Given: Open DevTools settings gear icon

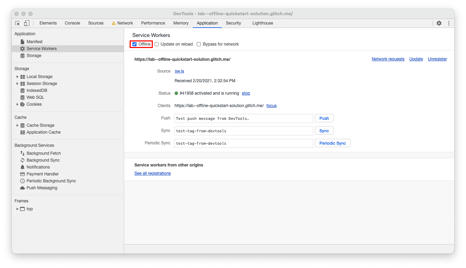Looking at the screenshot, I should 439,23.
